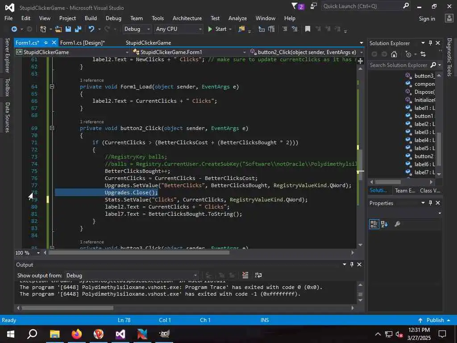
Task: Toggle Word Wrap in the Output panel
Action: click(x=258, y=275)
